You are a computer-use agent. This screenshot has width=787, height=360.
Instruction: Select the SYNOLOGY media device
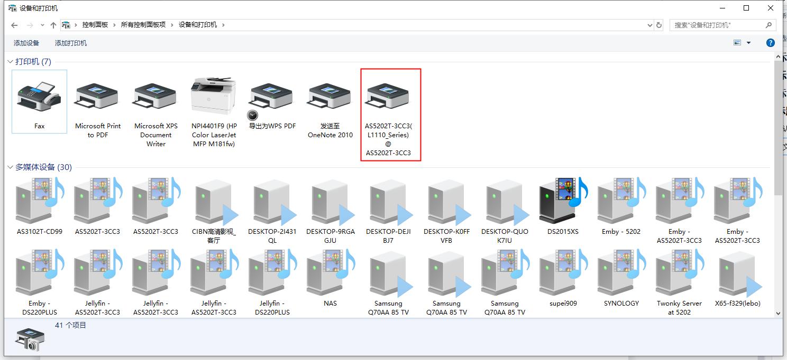coord(621,274)
